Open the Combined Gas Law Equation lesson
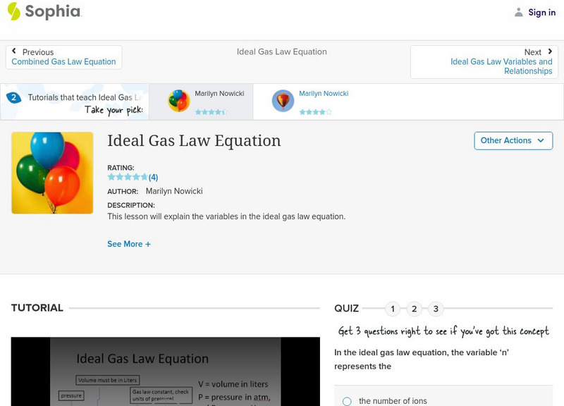564x406 pixels. click(x=63, y=61)
